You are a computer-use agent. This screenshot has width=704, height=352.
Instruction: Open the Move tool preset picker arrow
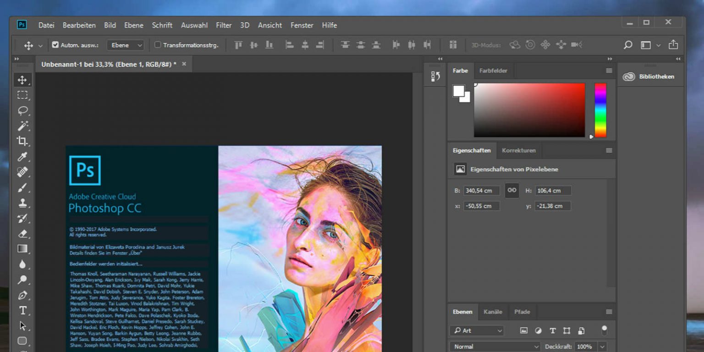pos(40,45)
